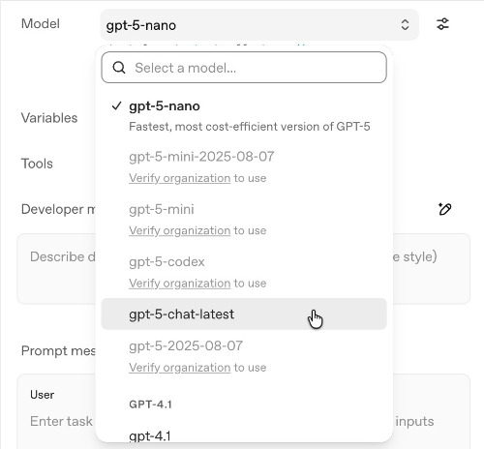Collapse the Model dropdown via chevron arrows
484x449 pixels.
pyautogui.click(x=405, y=25)
